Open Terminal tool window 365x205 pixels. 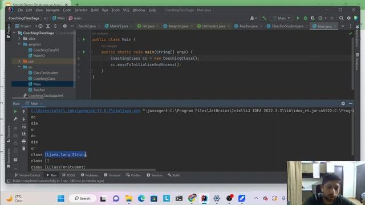tap(112, 175)
